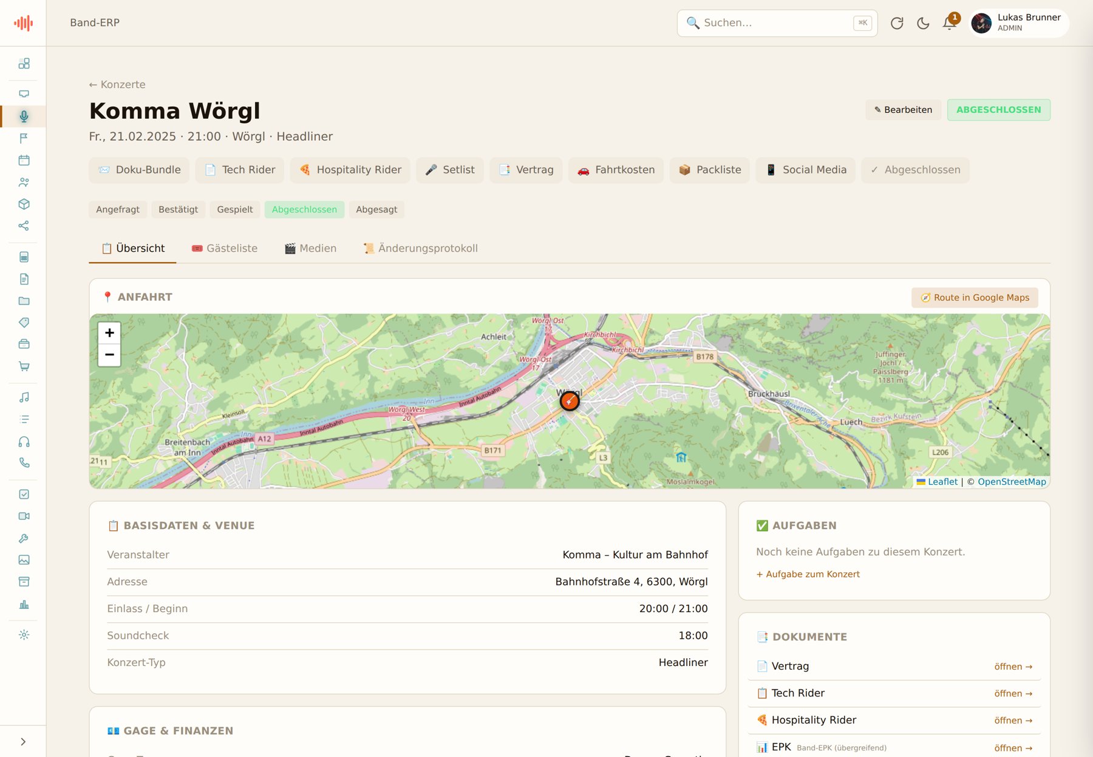Zoom in on the map
The height and width of the screenshot is (757, 1093).
(109, 332)
